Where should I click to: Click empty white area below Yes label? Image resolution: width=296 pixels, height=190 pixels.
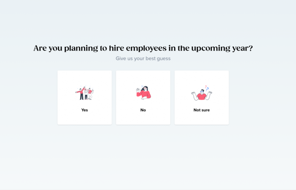pyautogui.click(x=85, y=118)
